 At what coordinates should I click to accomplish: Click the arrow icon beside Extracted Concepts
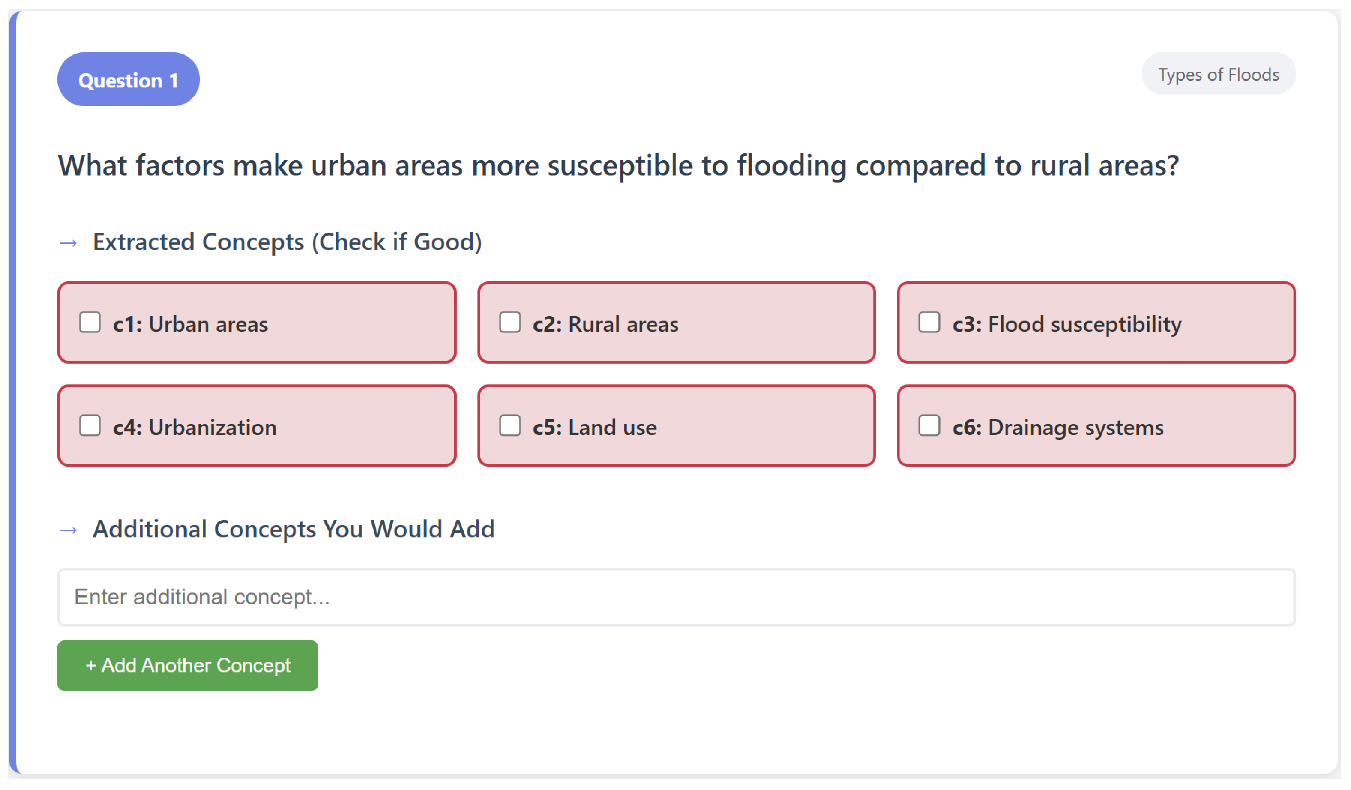69,243
